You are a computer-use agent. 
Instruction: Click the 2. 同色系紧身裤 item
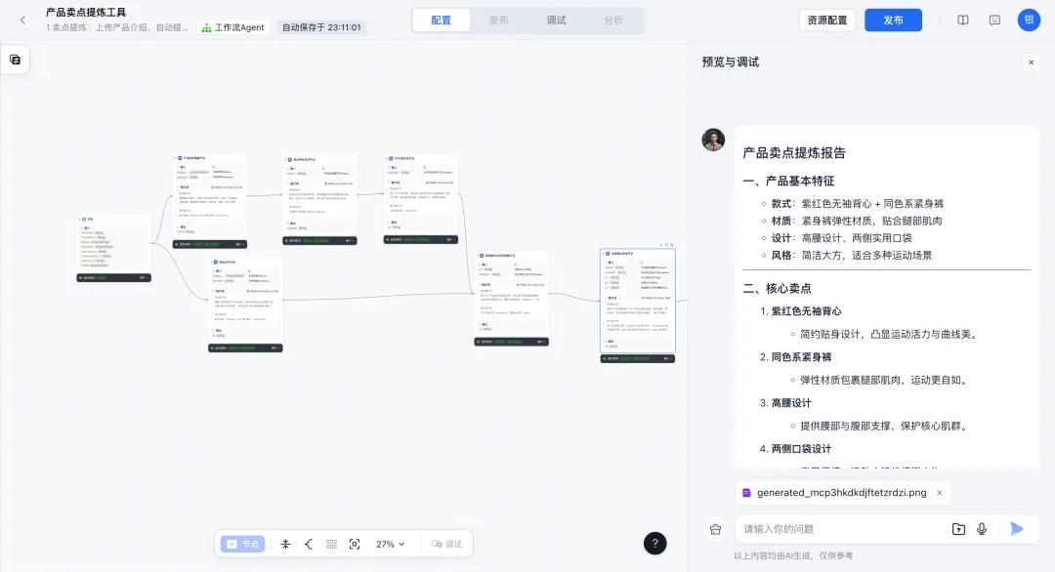(796, 357)
